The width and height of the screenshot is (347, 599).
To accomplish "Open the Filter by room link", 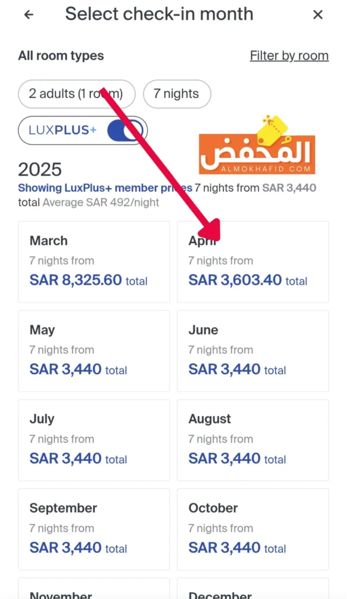I will tap(289, 56).
